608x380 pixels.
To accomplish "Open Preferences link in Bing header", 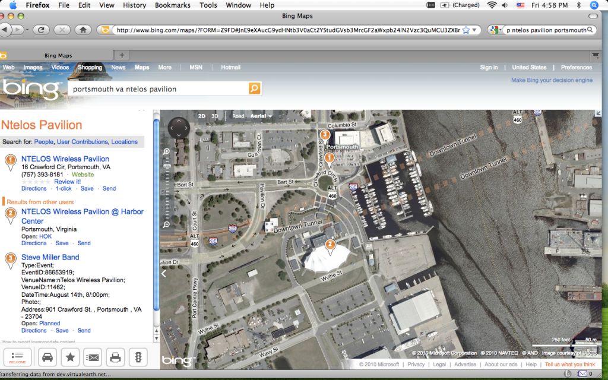I will pos(576,67).
